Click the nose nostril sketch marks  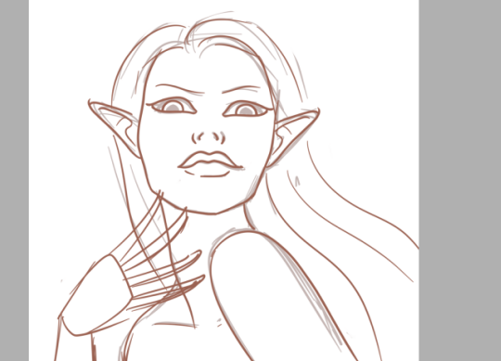(209, 137)
